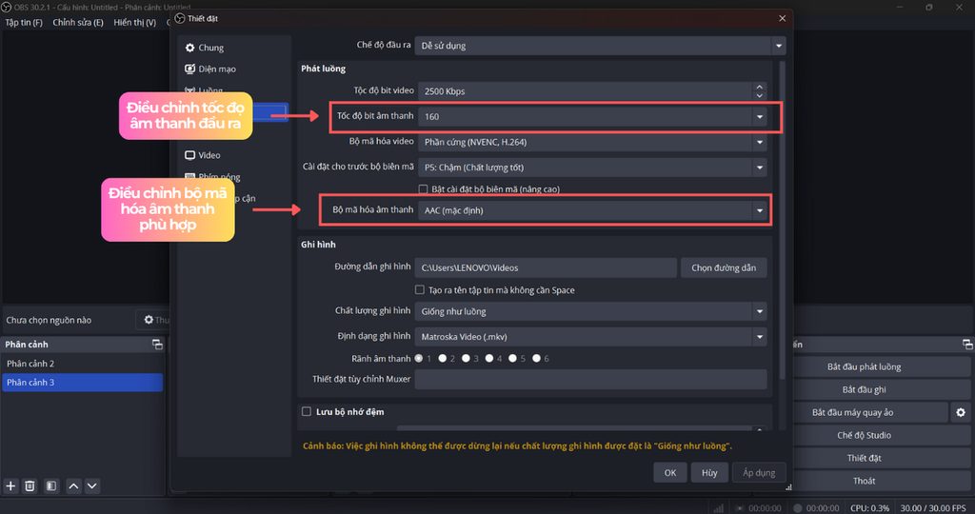Select Phân cảnh 2 in scenes list

(82, 364)
